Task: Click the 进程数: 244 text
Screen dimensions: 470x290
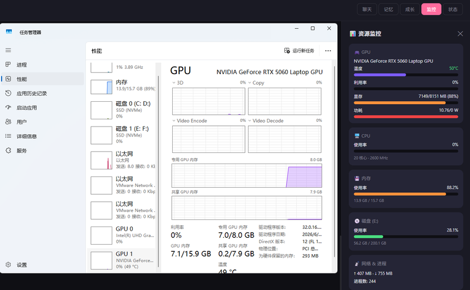Action: coord(364,281)
